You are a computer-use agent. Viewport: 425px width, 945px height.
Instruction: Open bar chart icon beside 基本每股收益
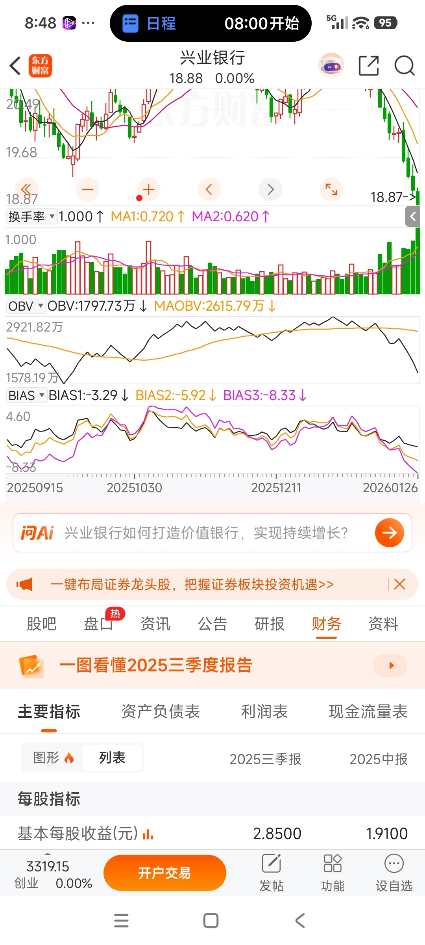tap(148, 834)
